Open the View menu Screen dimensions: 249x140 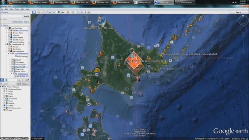tap(11, 9)
